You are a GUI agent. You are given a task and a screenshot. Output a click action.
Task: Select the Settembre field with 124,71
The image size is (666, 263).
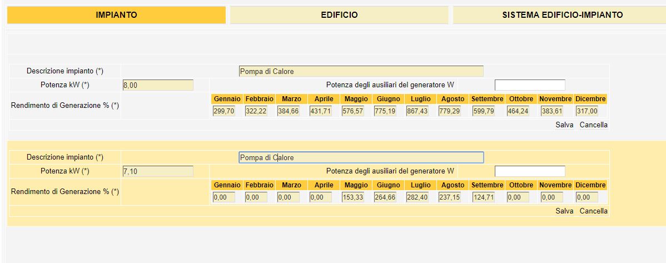[484, 197]
